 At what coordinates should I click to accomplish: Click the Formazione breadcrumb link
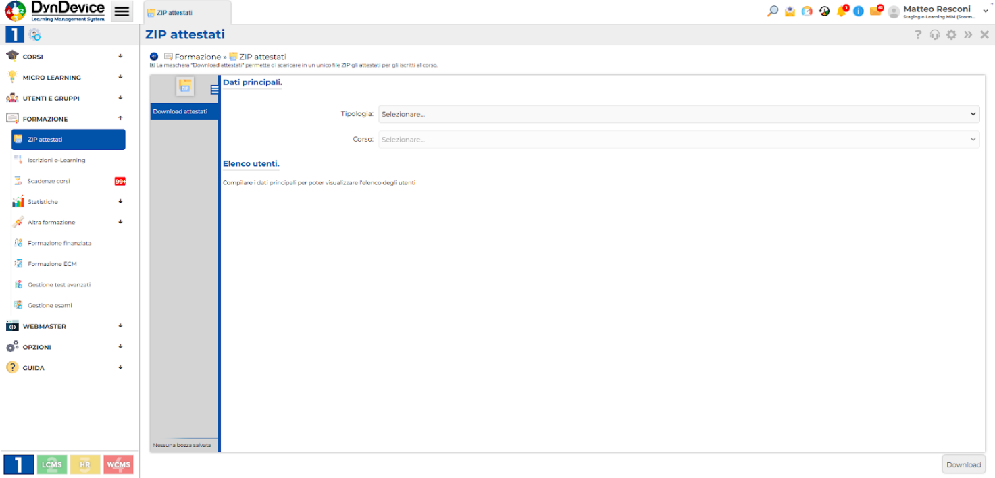pos(197,57)
